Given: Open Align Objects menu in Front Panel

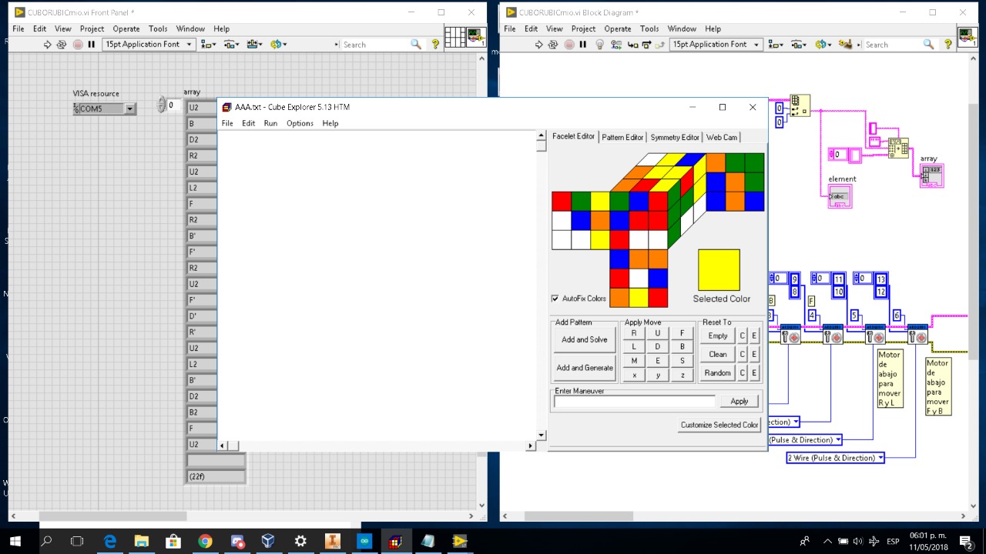Looking at the screenshot, I should pos(209,45).
